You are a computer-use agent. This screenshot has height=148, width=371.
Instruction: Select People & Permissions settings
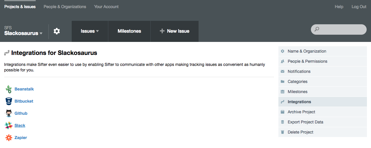coord(323,61)
